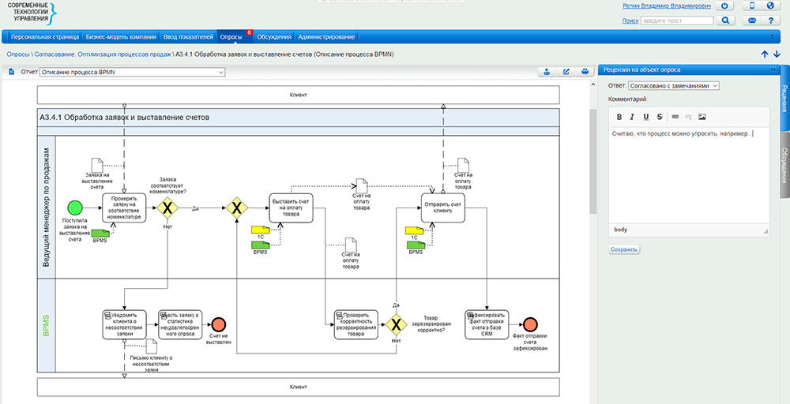Click the Репин Владимир Владимирович user link
Screen dimensions: 790x404
(667, 6)
